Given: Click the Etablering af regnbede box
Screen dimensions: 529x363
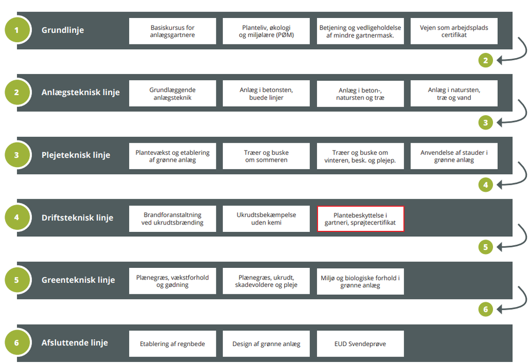Looking at the screenshot, I should (172, 344).
